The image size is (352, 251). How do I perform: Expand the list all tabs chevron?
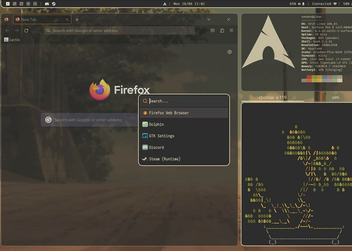click(209, 20)
